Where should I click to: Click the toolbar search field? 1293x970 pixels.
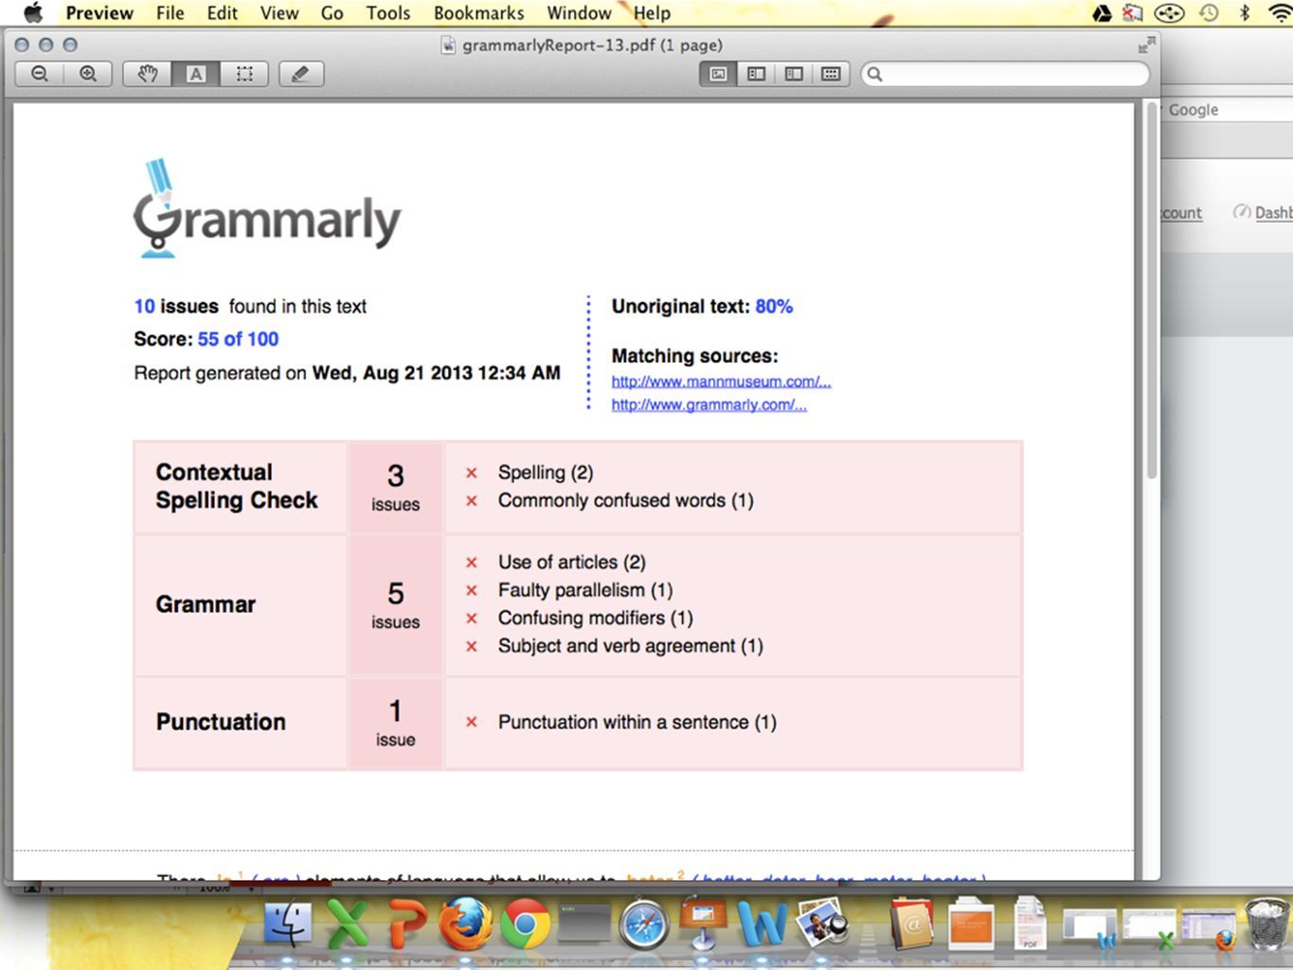click(1004, 74)
